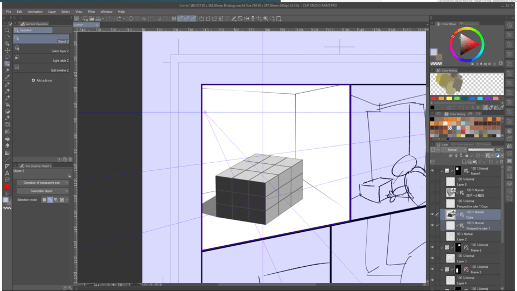Screen dimensions: 517x291
Task: Click the Save toolbar icon
Action: [x=98, y=18]
